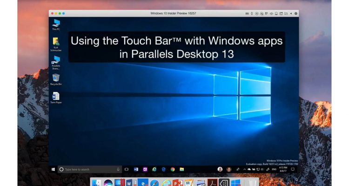Open Word in the macOS Dock
349x186 pixels.
(131, 183)
